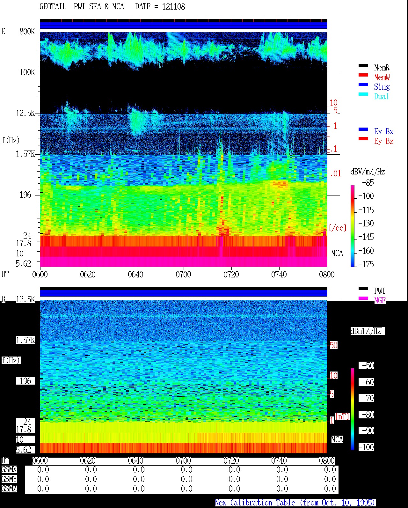The height and width of the screenshot is (508, 408).
Task: Click the 12.5K label on E panel axis
Action: 25,113
